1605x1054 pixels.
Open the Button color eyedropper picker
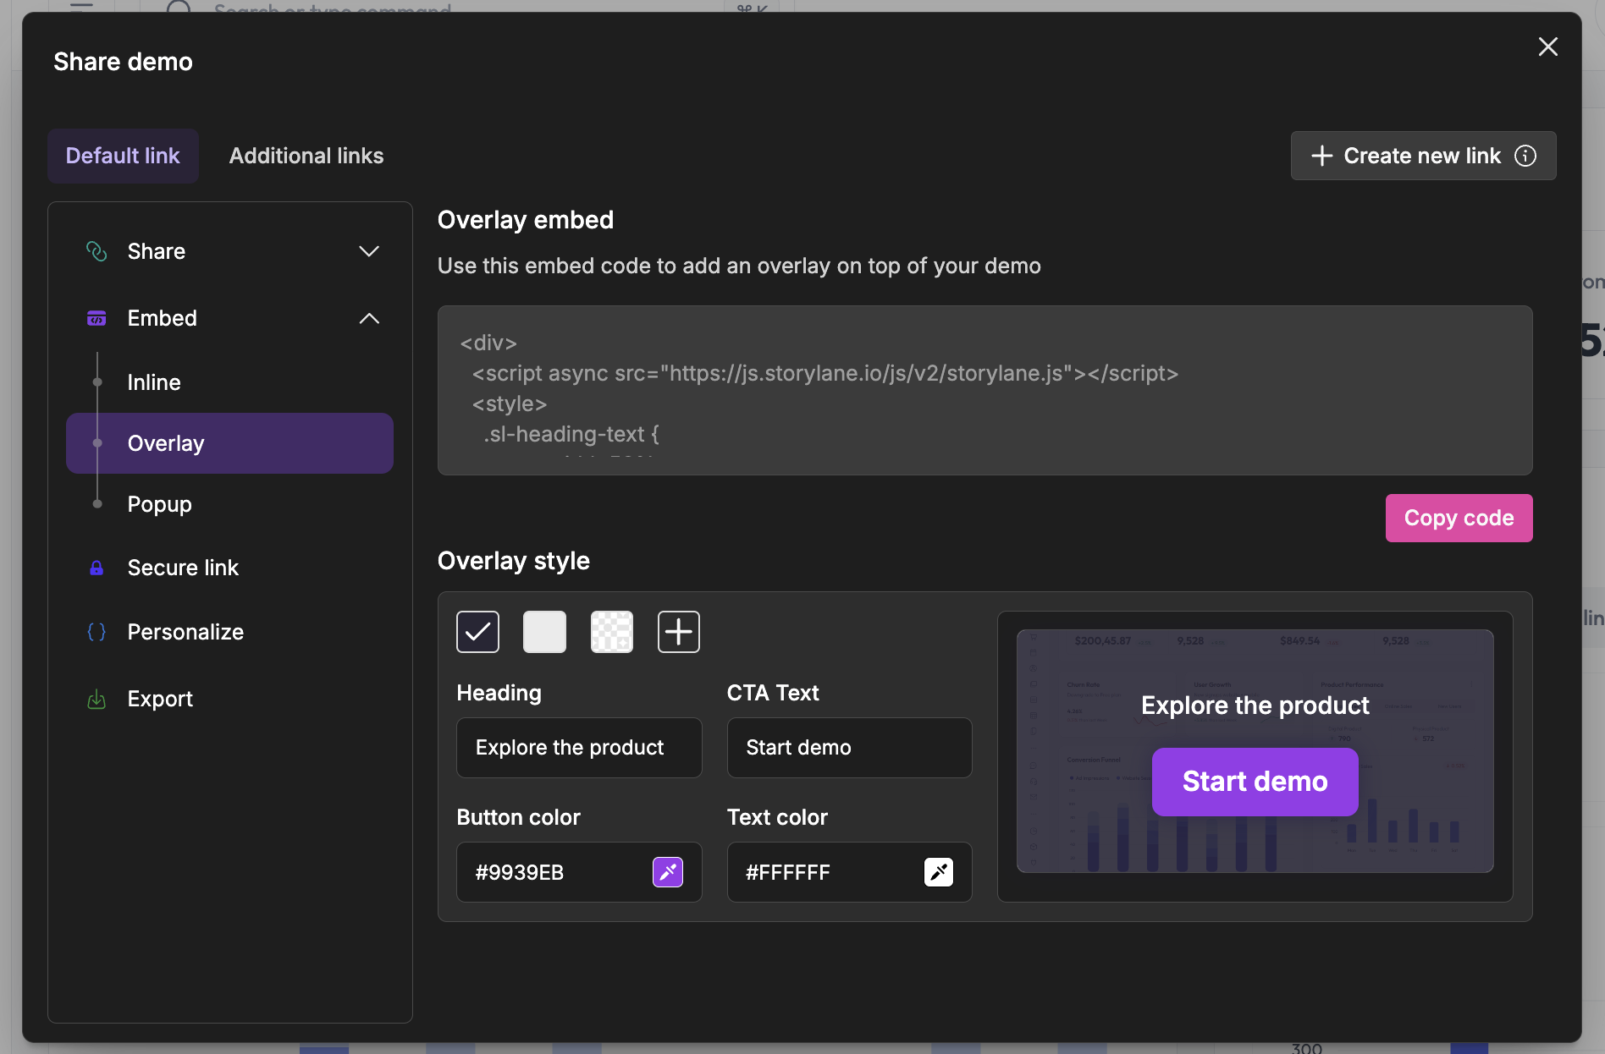pos(667,872)
